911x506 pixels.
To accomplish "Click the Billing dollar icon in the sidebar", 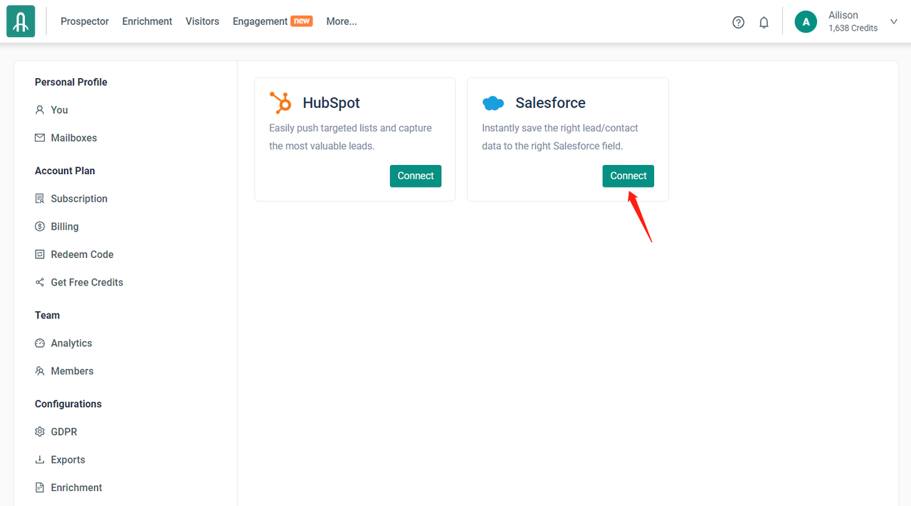I will click(x=40, y=227).
